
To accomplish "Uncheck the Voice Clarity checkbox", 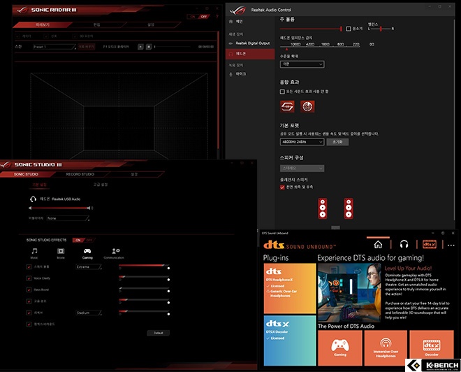I will (x=29, y=278).
